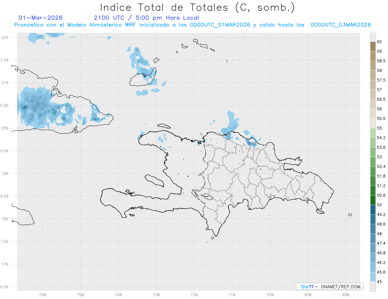Click colorbar label '47.4'

click(x=381, y=243)
